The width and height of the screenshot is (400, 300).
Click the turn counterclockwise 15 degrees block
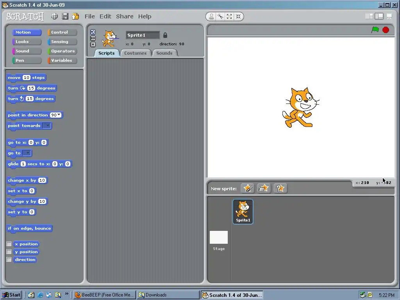pos(31,99)
